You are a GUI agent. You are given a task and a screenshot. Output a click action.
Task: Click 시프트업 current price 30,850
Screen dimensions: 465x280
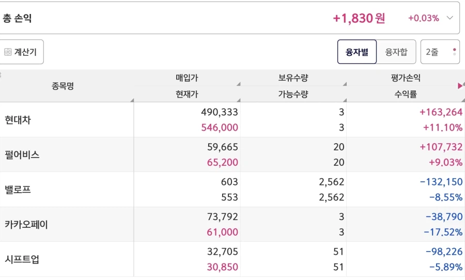pyautogui.click(x=222, y=267)
